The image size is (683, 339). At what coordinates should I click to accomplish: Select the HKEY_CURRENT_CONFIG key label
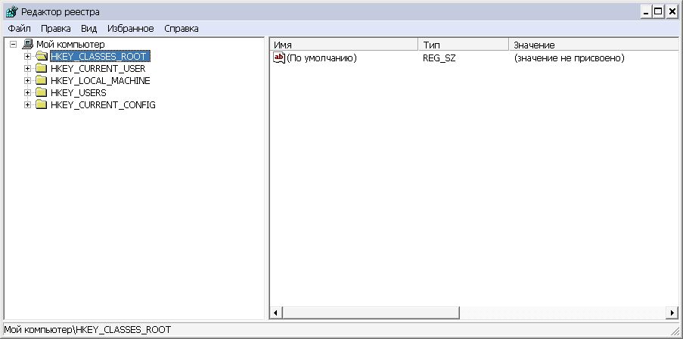[103, 105]
